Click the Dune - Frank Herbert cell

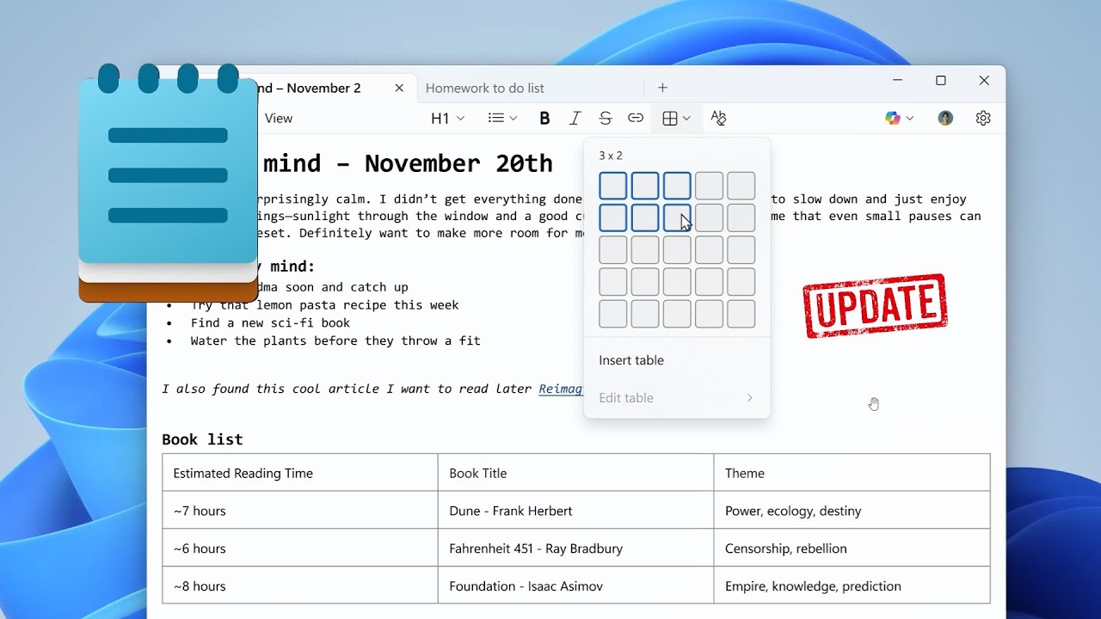pyautogui.click(x=575, y=511)
